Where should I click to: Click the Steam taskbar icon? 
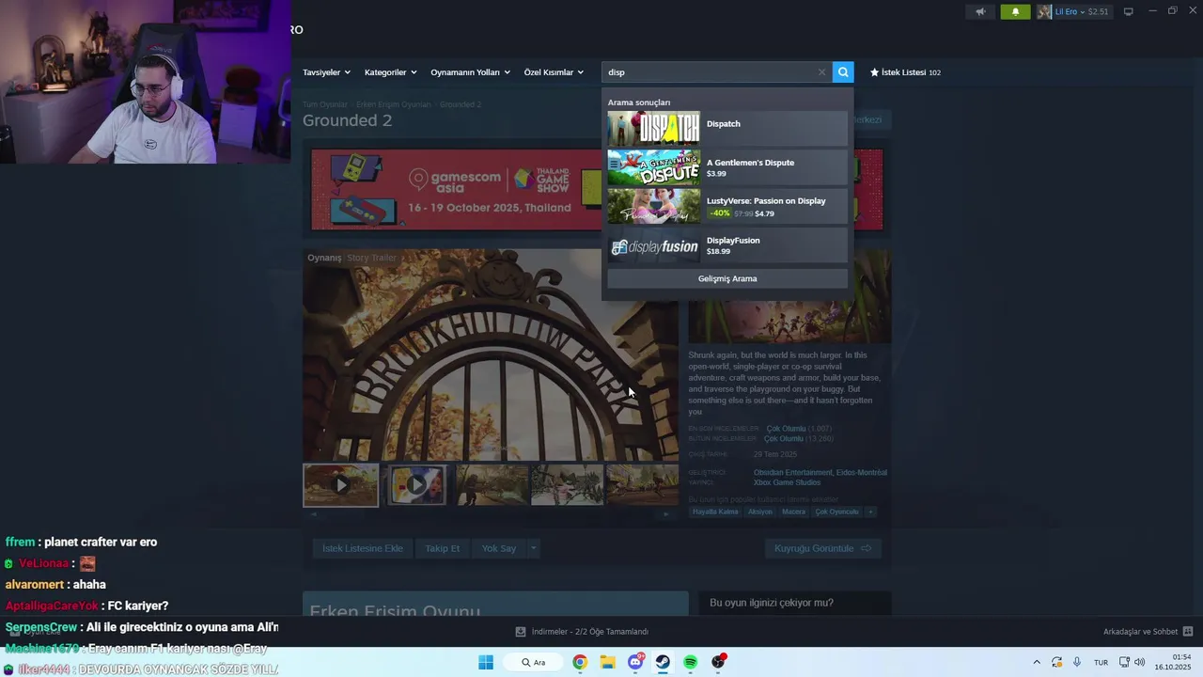pos(663,663)
